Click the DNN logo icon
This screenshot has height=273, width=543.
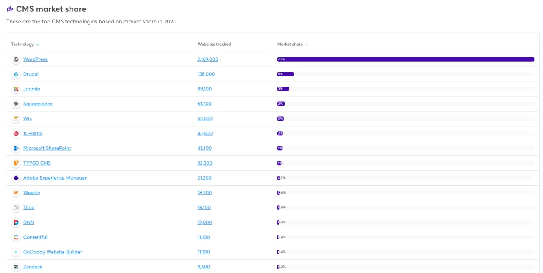pyautogui.click(x=16, y=223)
